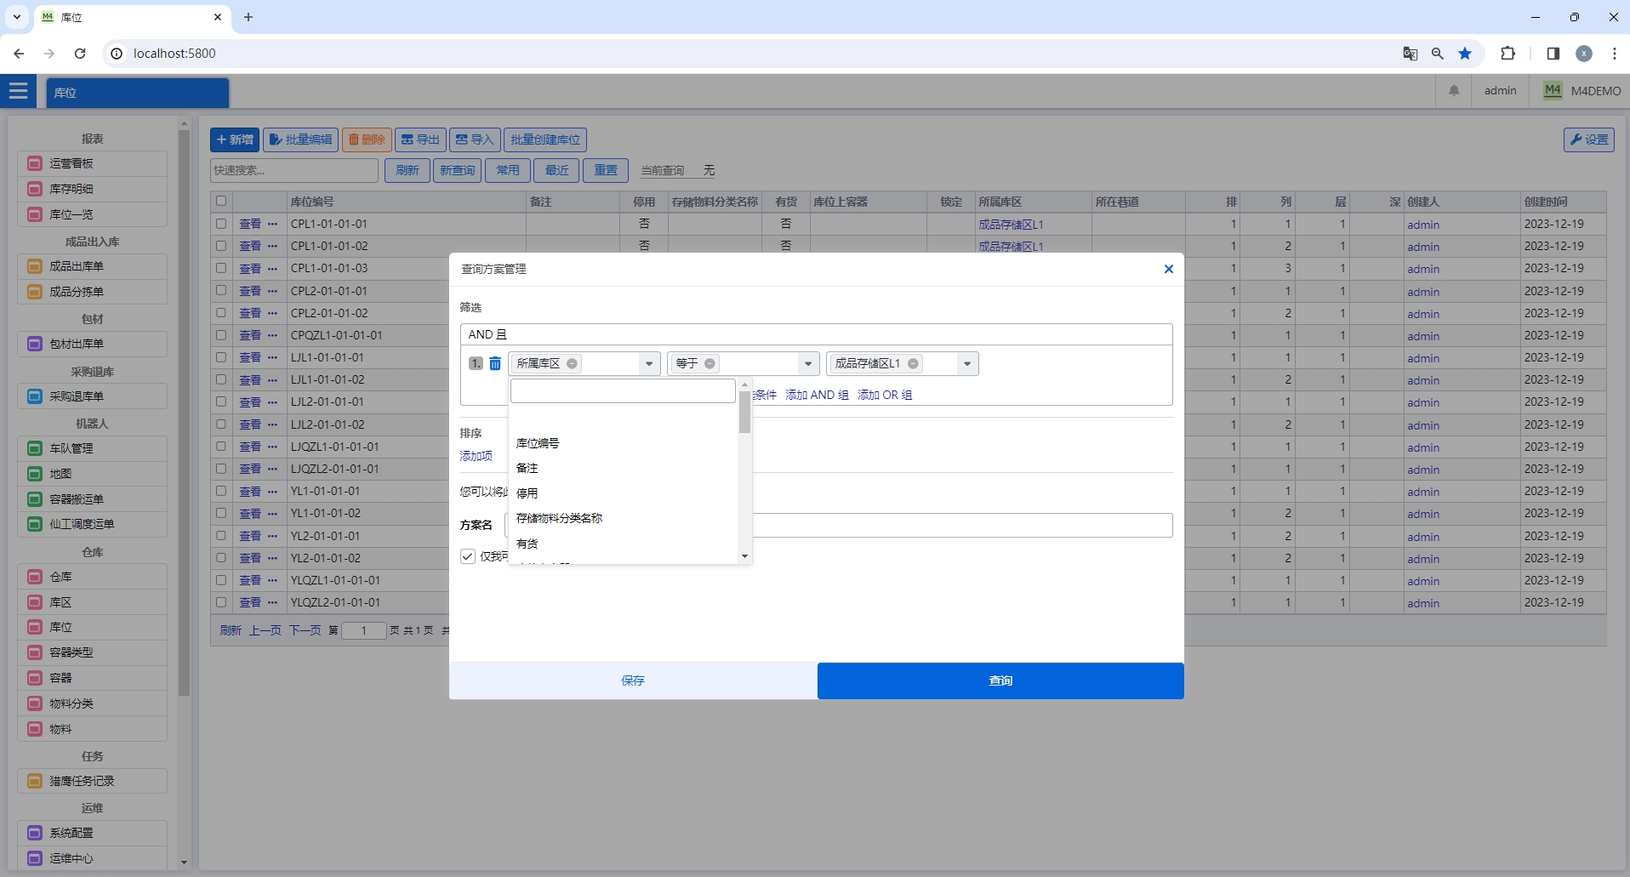1630x877 pixels.
Task: Check the row checkbox for YLQZL2-01-01-01
Action: (x=221, y=602)
